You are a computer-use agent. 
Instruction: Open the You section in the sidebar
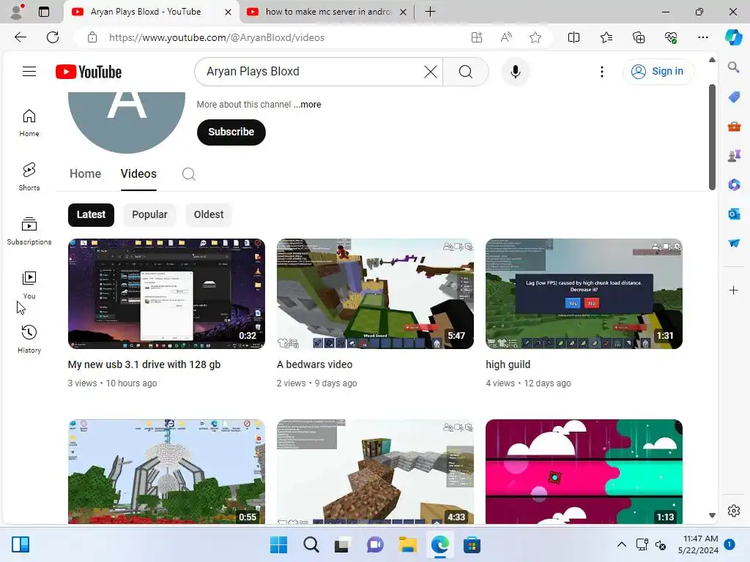[x=29, y=285]
